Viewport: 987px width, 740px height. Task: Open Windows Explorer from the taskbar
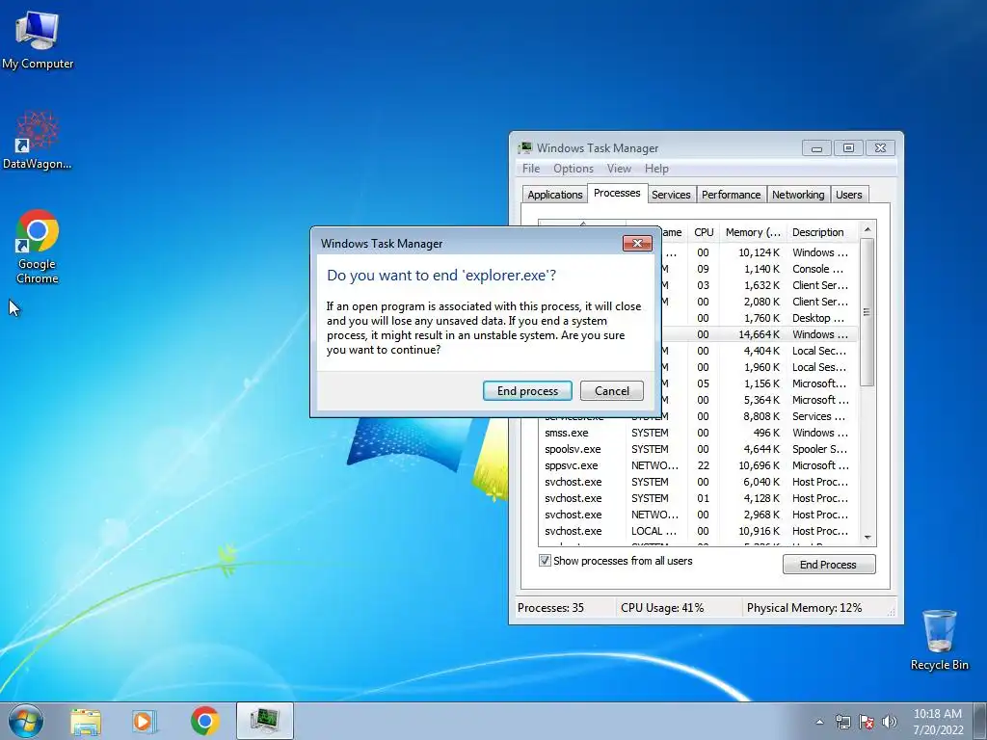(86, 722)
